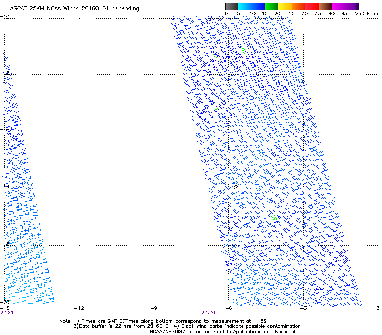Viewport: 382px width, 335px height.
Task: Click the 'NOAA/NESDIS/Center for Satellite Applications' credit line
Action: 223,332
